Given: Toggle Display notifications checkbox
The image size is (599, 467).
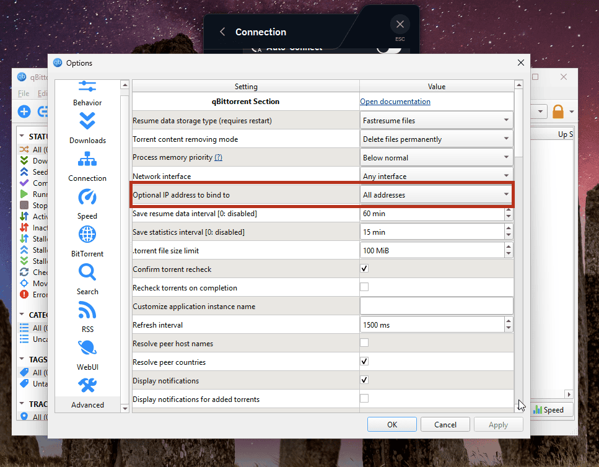Looking at the screenshot, I should coord(364,380).
